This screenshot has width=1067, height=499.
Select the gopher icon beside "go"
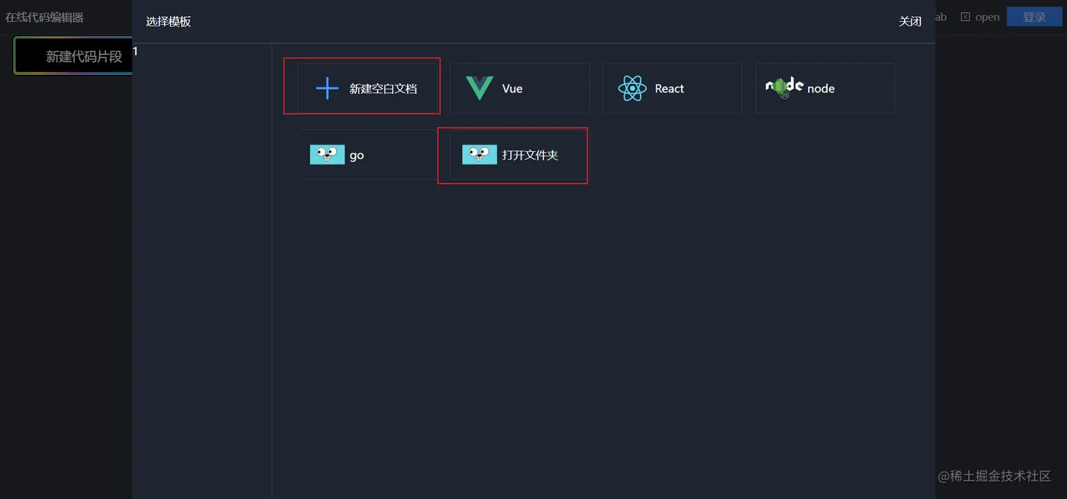tap(327, 155)
